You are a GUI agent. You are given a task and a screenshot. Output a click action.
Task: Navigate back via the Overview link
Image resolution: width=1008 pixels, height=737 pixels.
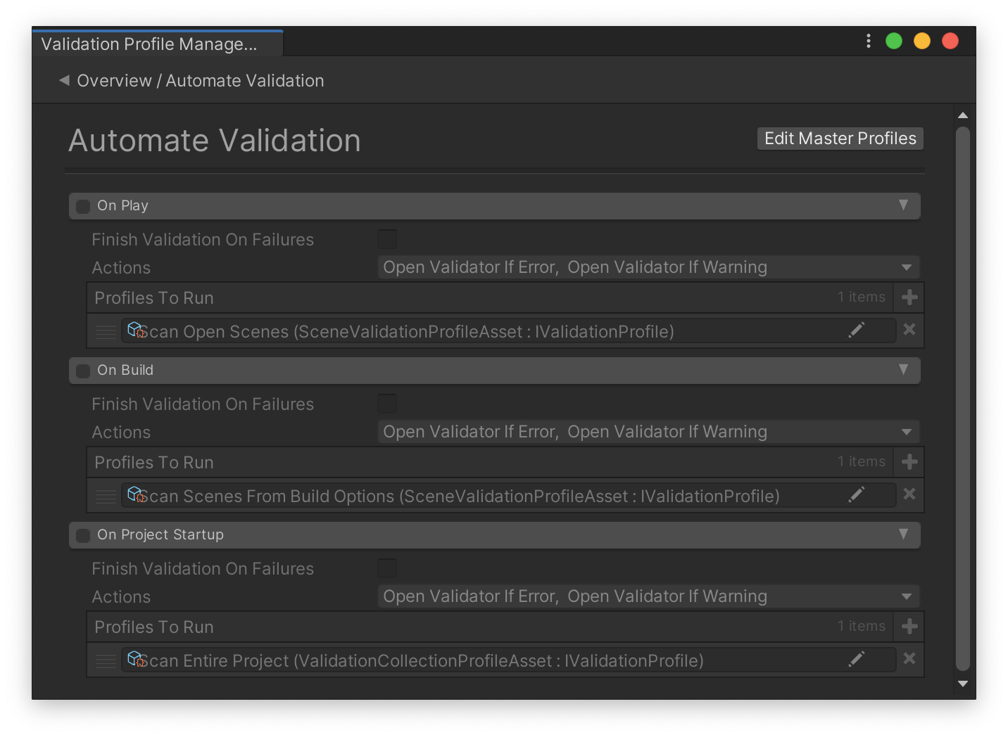(x=115, y=80)
